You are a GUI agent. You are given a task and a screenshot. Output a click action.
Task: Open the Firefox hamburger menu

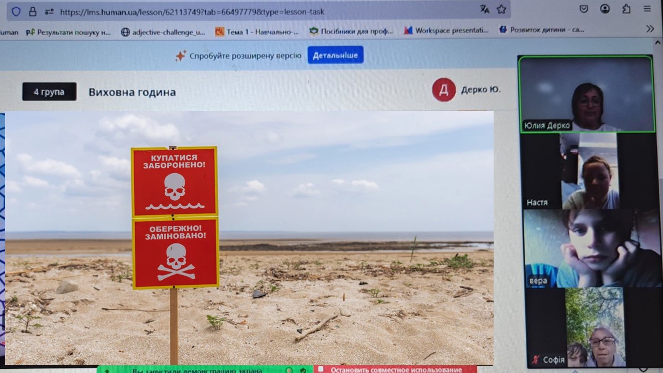pyautogui.click(x=647, y=9)
